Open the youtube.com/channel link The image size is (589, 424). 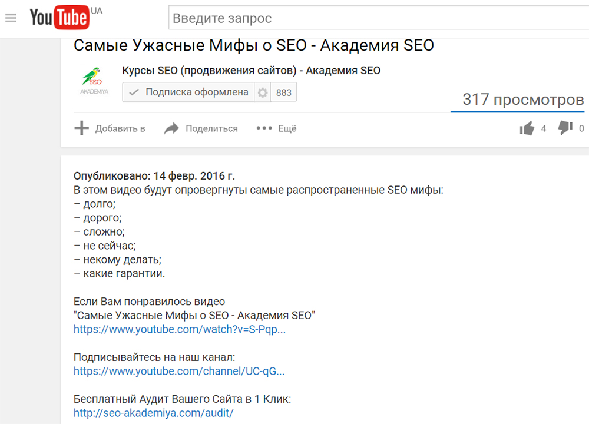tap(179, 372)
